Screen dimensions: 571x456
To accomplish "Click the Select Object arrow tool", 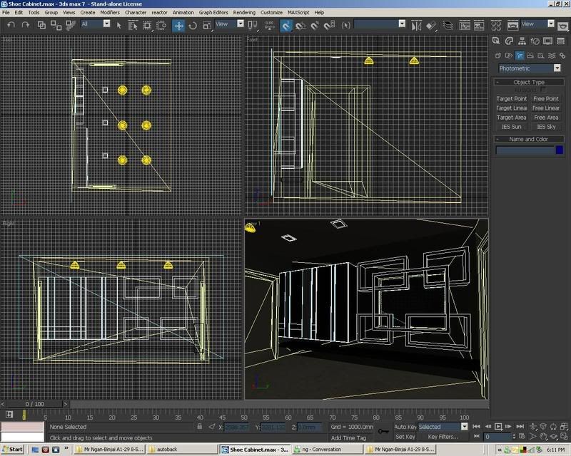I will (118, 25).
